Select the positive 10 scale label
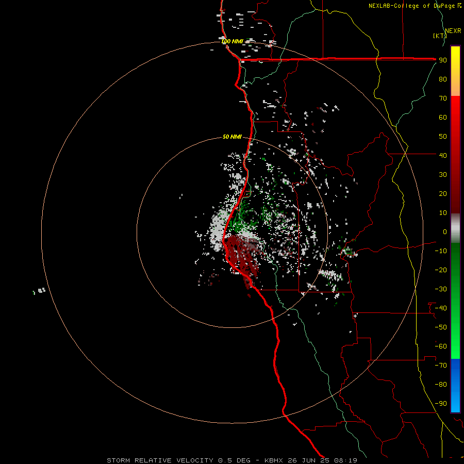Screen dimensions: 464x464 pyautogui.click(x=443, y=213)
